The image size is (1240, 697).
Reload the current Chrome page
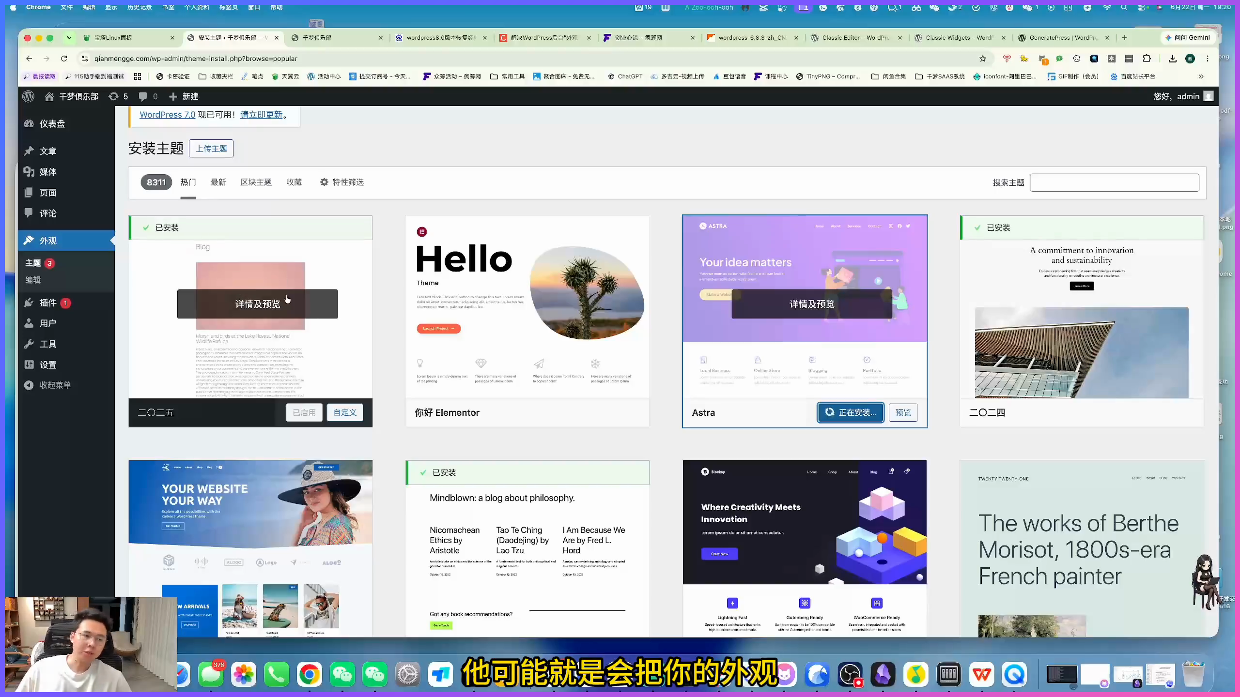click(x=64, y=59)
